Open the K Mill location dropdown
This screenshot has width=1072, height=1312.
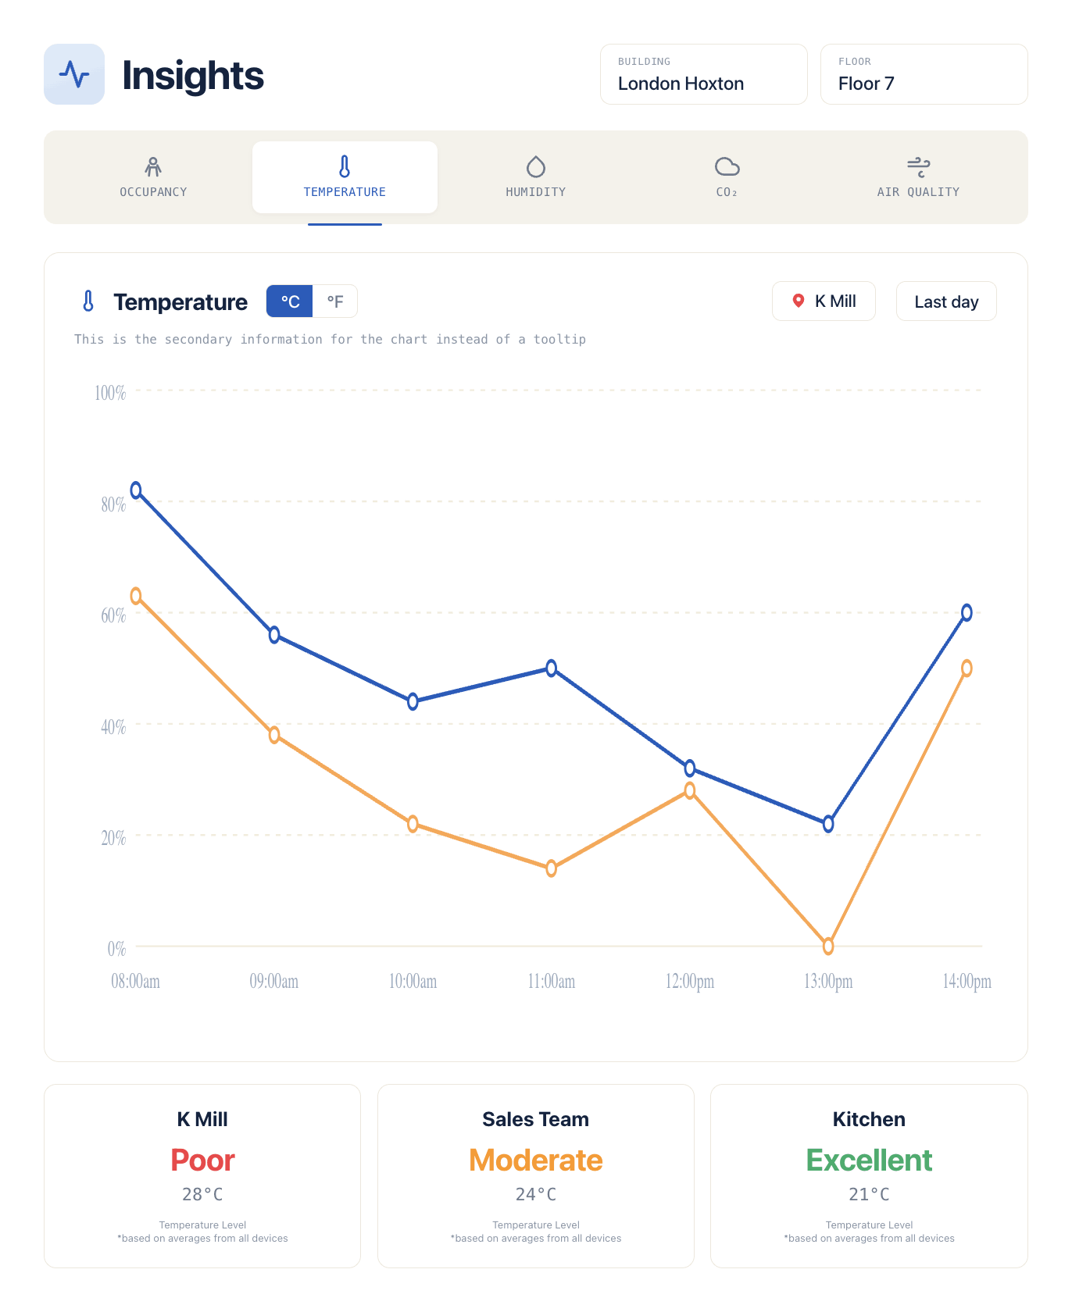(824, 301)
